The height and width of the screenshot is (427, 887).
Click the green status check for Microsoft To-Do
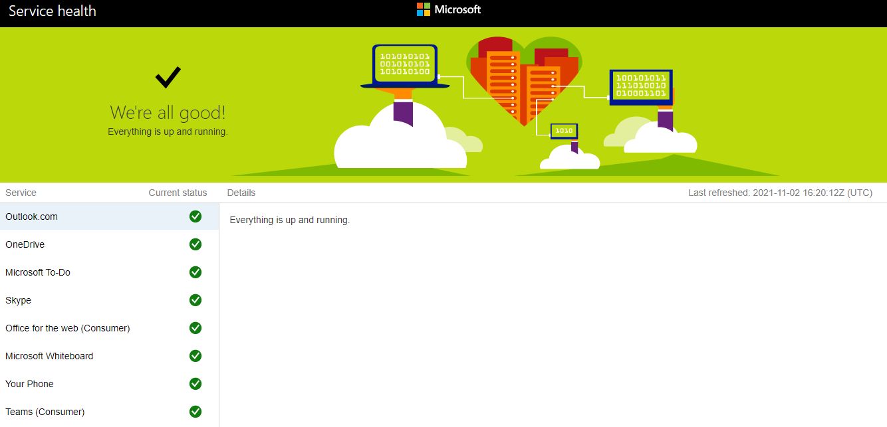[195, 272]
